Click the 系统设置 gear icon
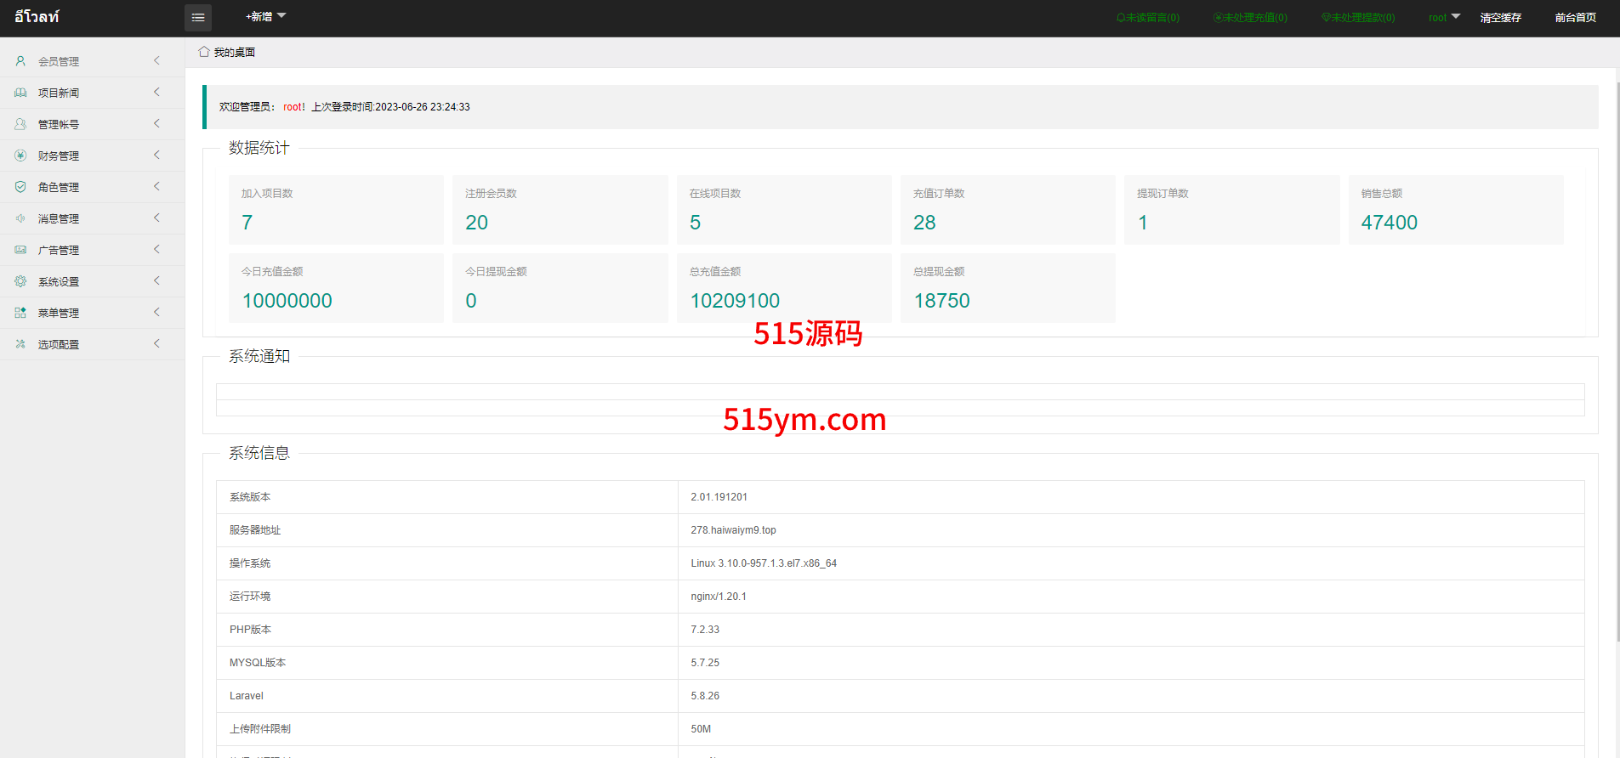The image size is (1620, 758). tap(20, 281)
